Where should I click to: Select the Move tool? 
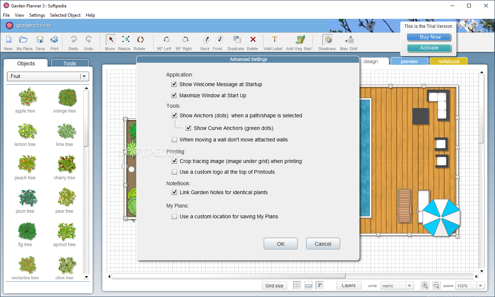(111, 40)
